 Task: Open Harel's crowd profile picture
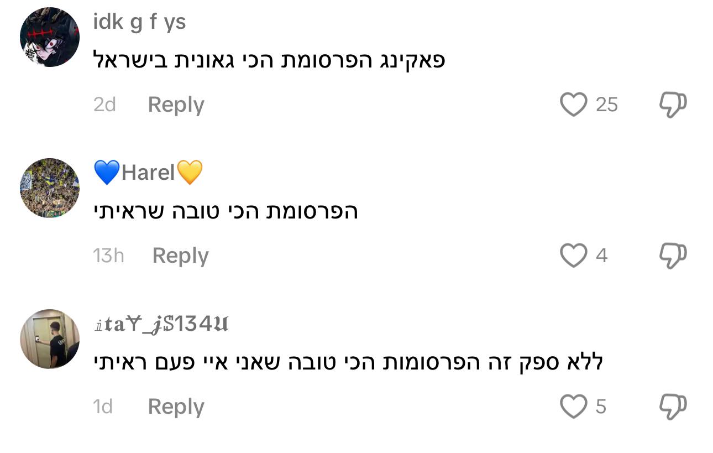click(x=50, y=188)
